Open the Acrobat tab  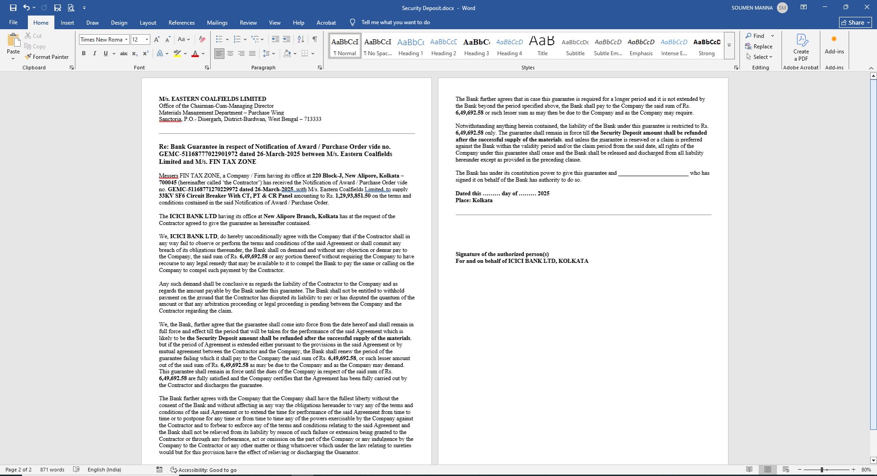pyautogui.click(x=326, y=23)
